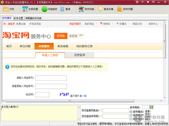Switch to the 进度查询 tab
This screenshot has width=169, height=126.
[x=80, y=55]
